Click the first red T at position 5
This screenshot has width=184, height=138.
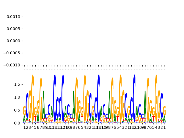tap(35, 118)
